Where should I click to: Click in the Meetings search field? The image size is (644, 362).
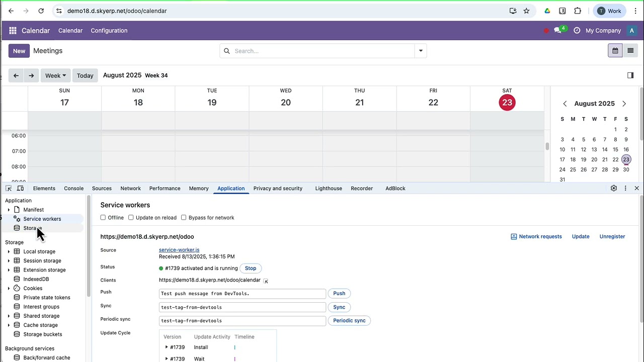(317, 51)
